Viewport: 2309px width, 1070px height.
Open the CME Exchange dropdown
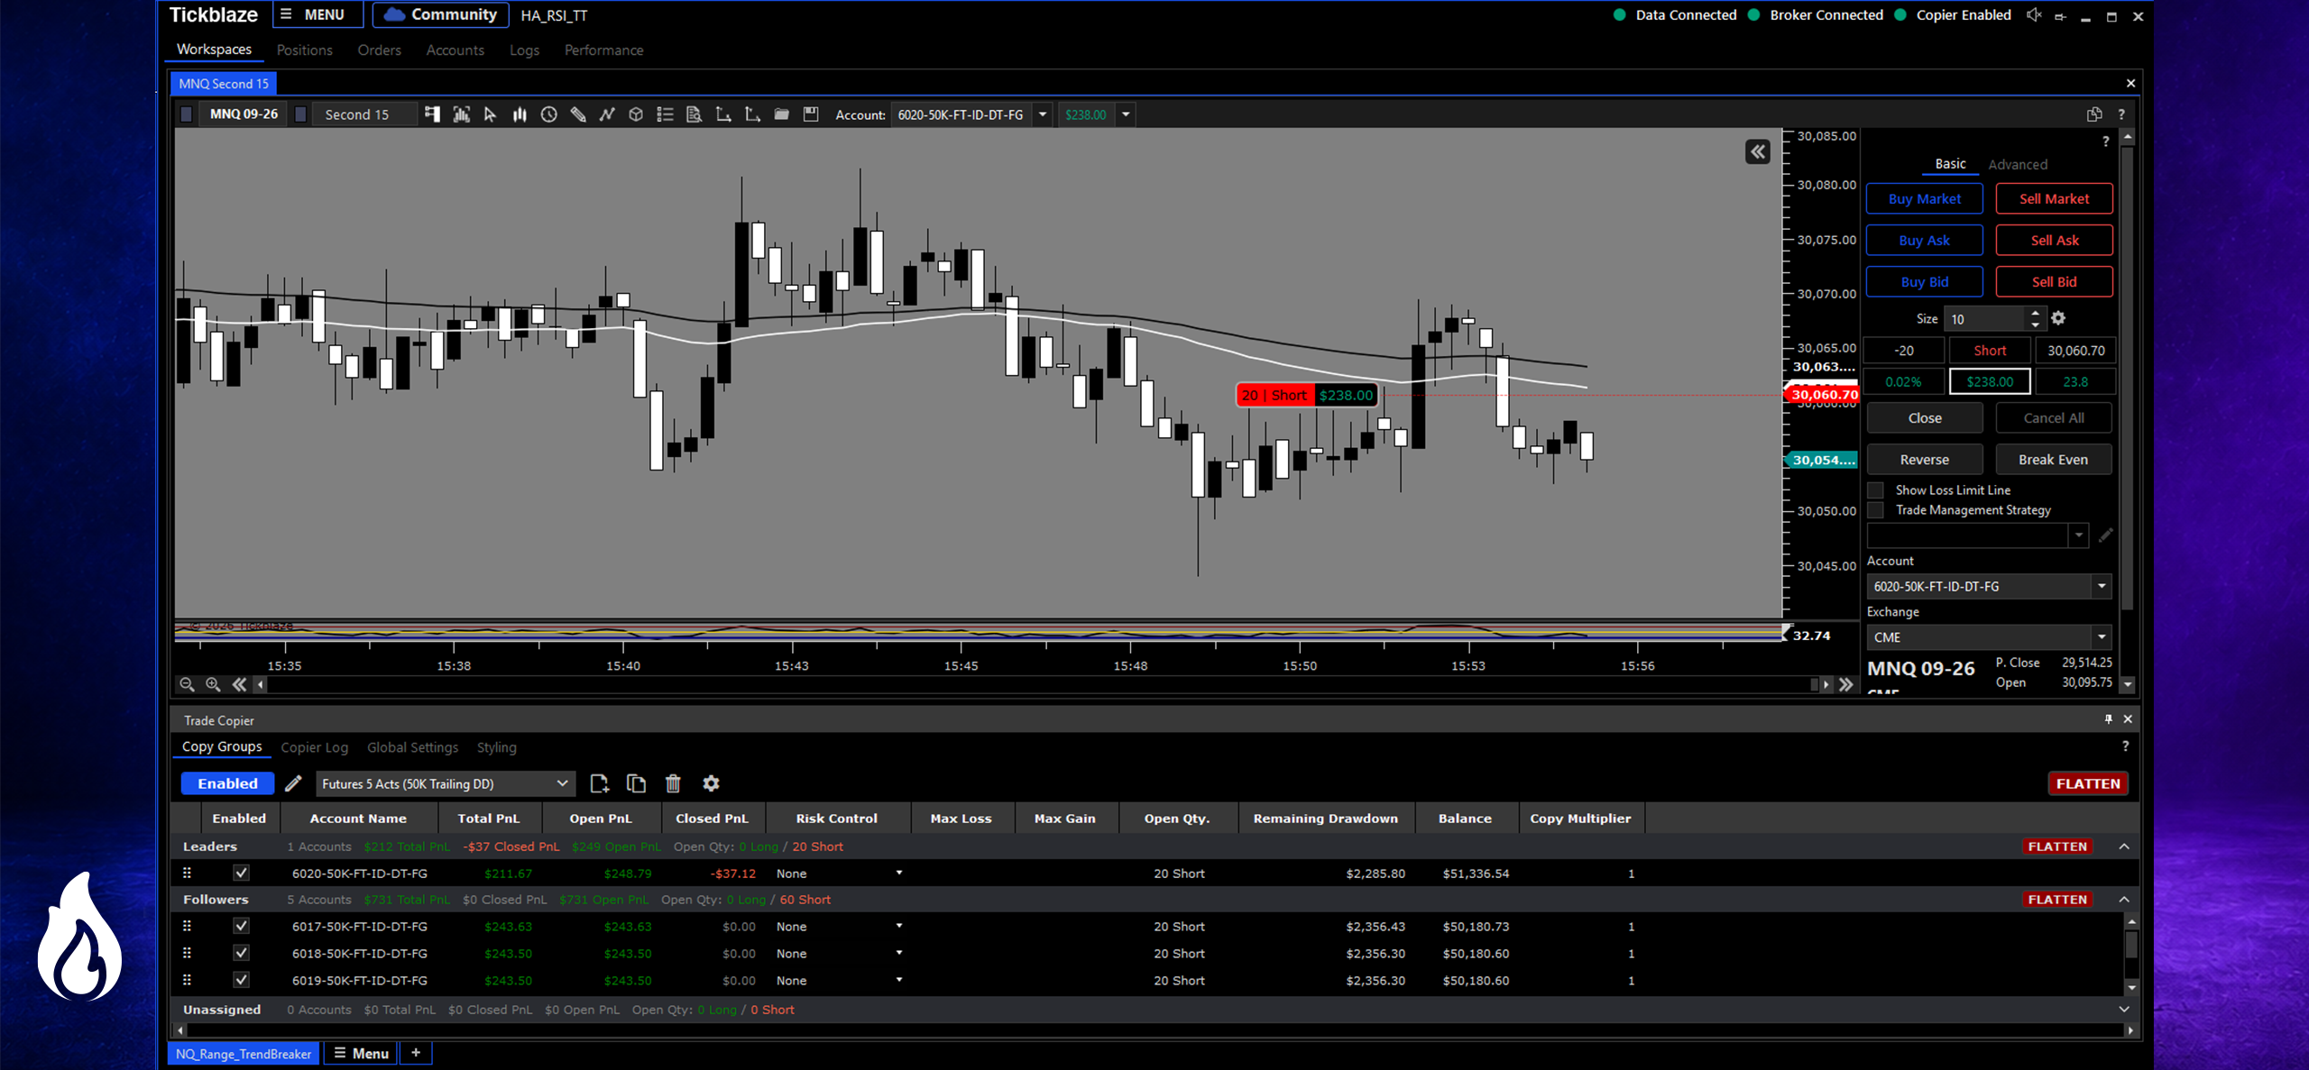point(1990,636)
